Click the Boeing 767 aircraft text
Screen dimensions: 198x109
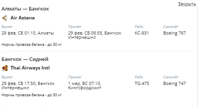(x=174, y=33)
